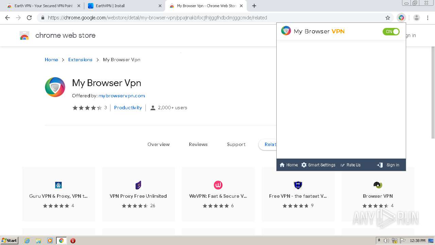Open a new browser tab
Viewport: 435px width, 245px height.
254,6
